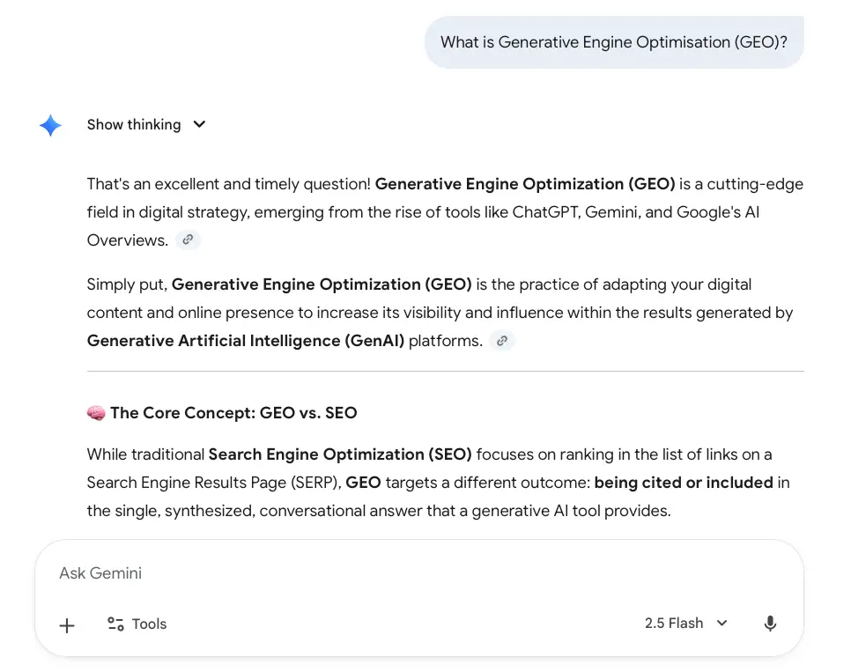This screenshot has width=851, height=672.
Task: Click the citation link icon after AI Overviews
Action: [188, 240]
